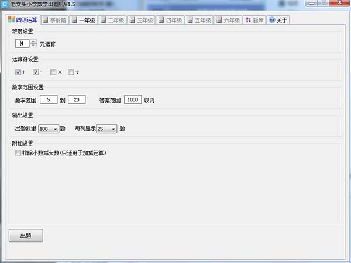Click the 五年级 tab icon
The height and width of the screenshot is (263, 351).
[x=190, y=20]
